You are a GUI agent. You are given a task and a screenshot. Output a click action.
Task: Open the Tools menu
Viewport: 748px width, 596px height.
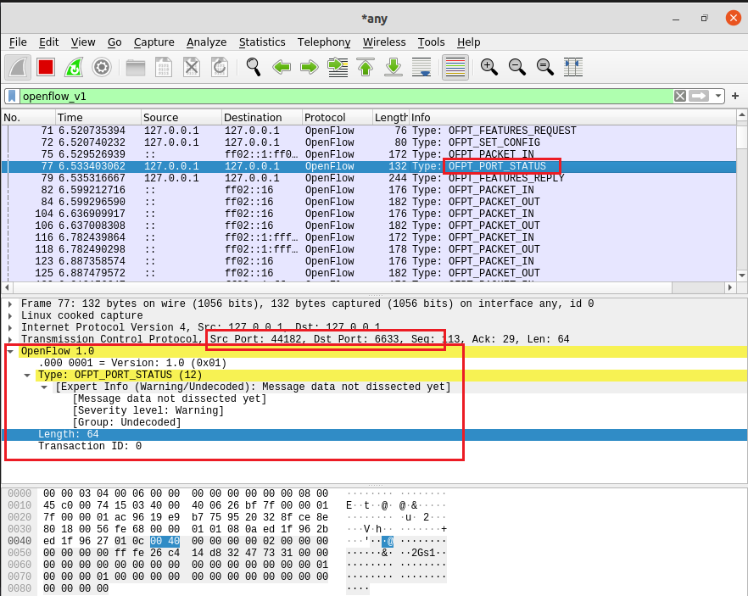click(431, 42)
